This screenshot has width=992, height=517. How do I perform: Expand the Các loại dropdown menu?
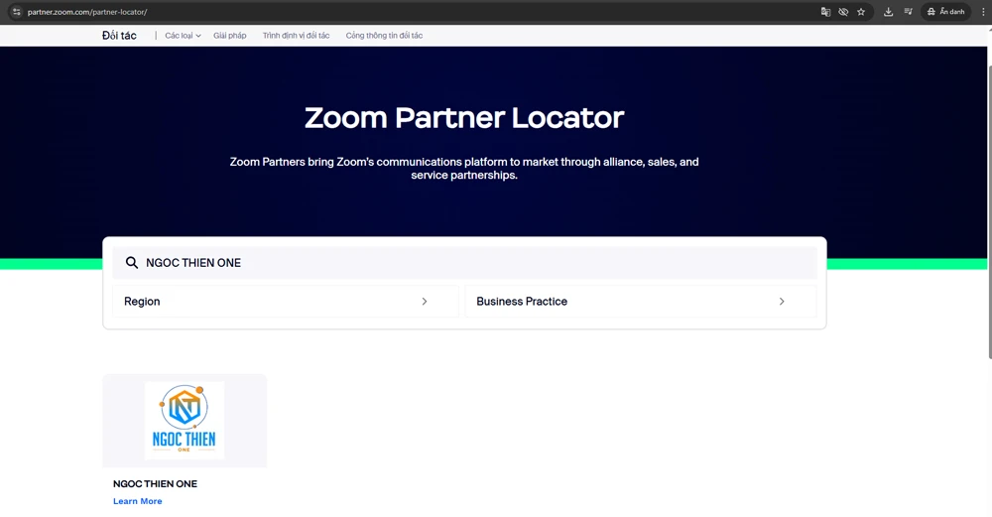(183, 36)
